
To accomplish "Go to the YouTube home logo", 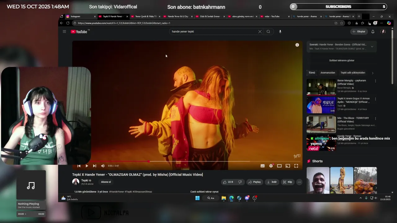I will click(x=79, y=32).
